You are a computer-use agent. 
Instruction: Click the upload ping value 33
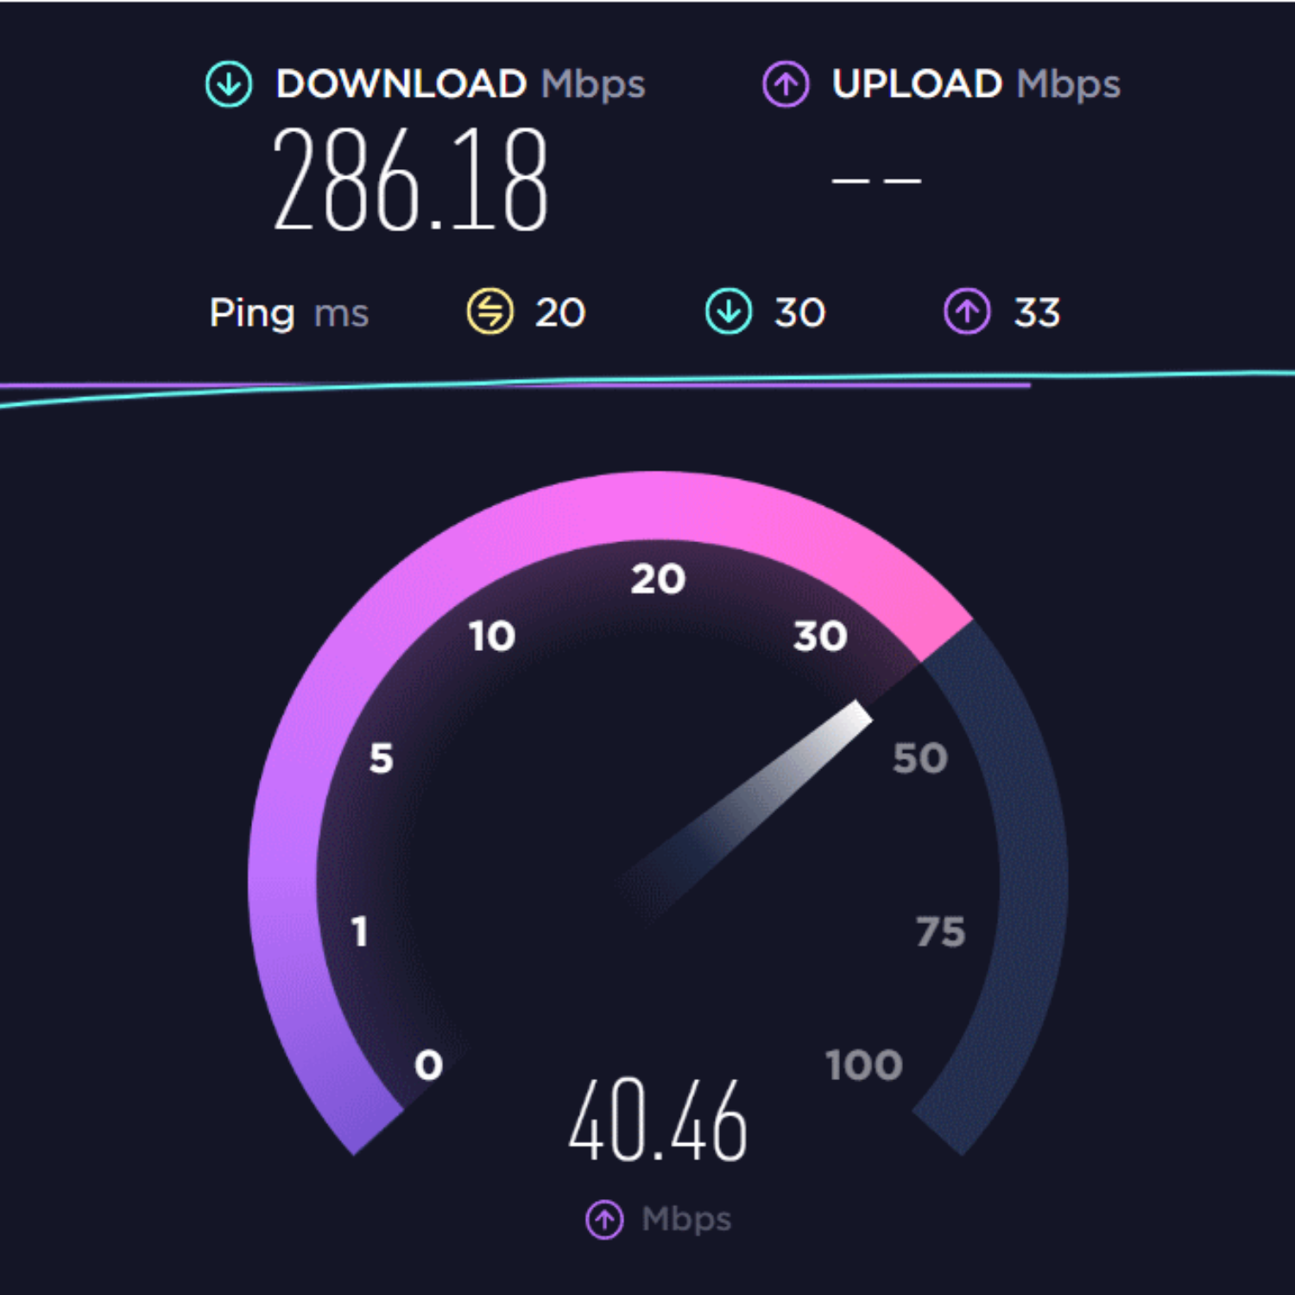tap(1037, 313)
